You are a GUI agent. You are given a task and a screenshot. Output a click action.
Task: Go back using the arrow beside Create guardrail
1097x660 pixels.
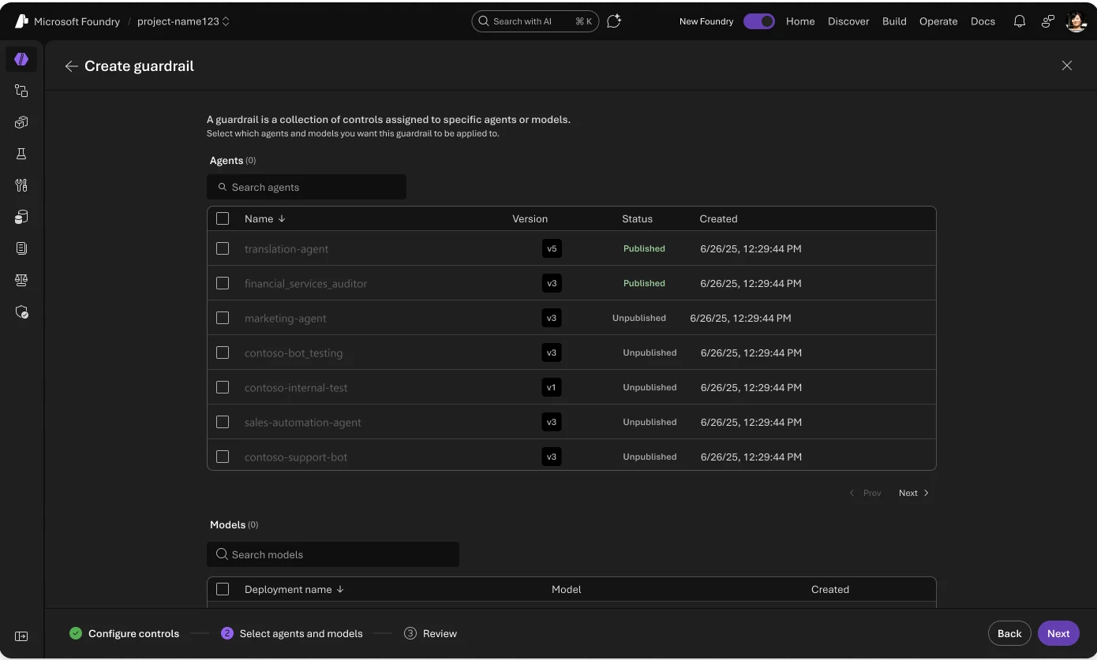pos(71,66)
